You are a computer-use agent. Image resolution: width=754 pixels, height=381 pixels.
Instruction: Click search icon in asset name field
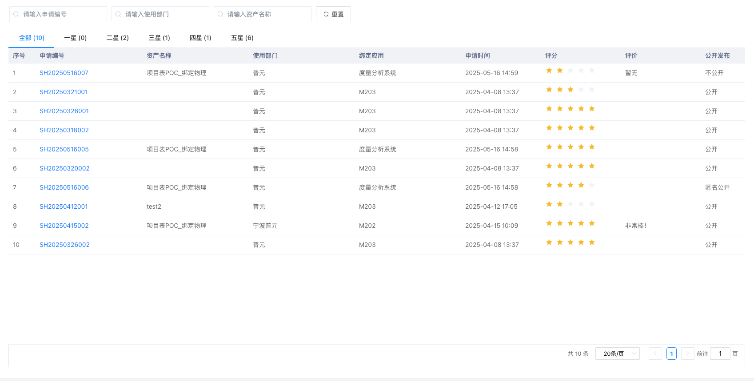220,14
